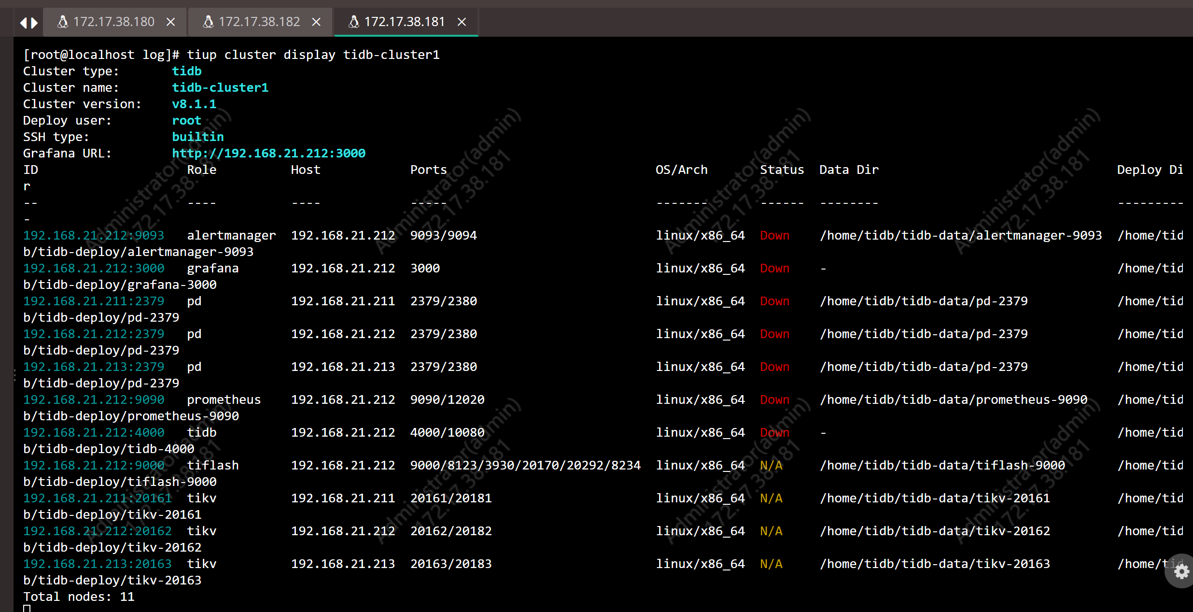Click the alertmanager role text
Screen dimensions: 1193x612
coord(231,235)
